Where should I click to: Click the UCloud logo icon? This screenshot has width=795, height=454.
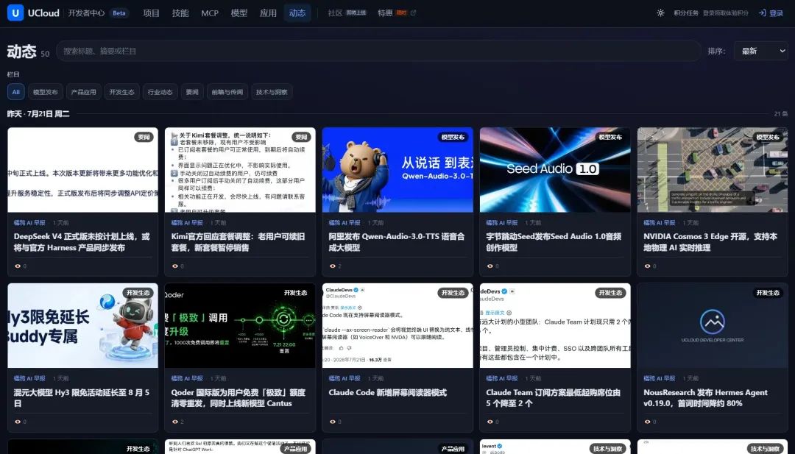[15, 13]
